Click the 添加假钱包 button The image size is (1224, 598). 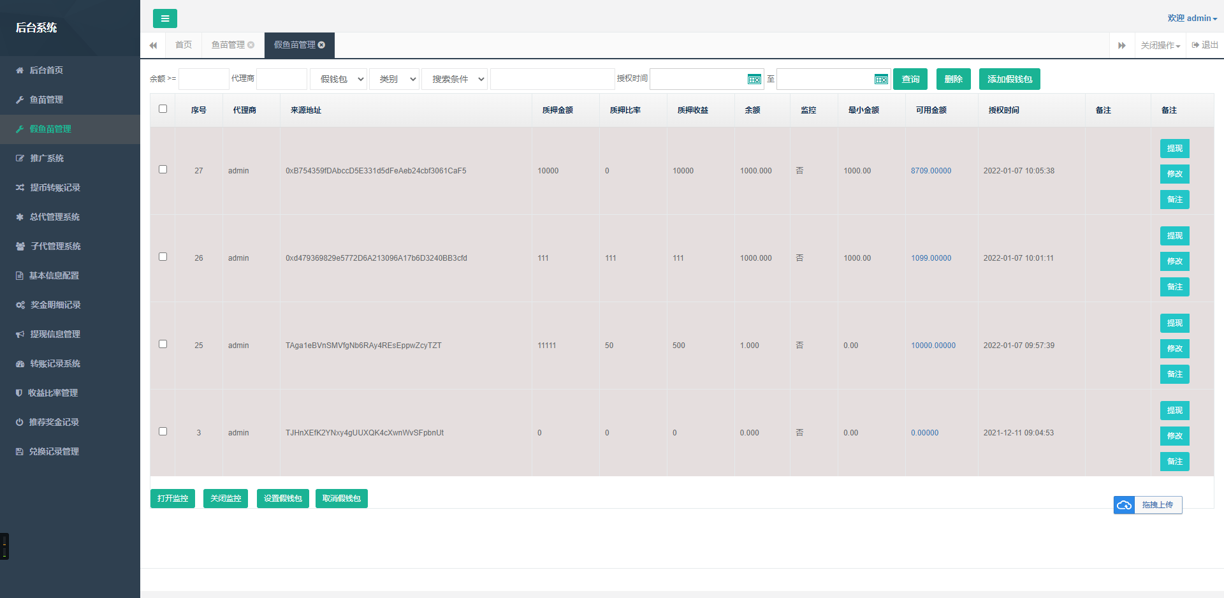pyautogui.click(x=1010, y=79)
